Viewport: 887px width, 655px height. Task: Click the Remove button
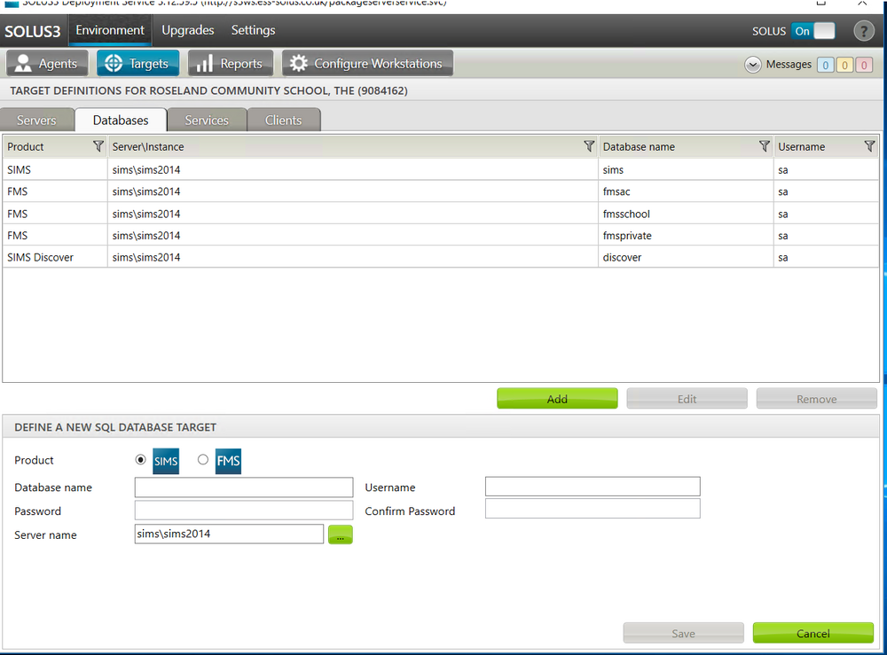point(816,399)
